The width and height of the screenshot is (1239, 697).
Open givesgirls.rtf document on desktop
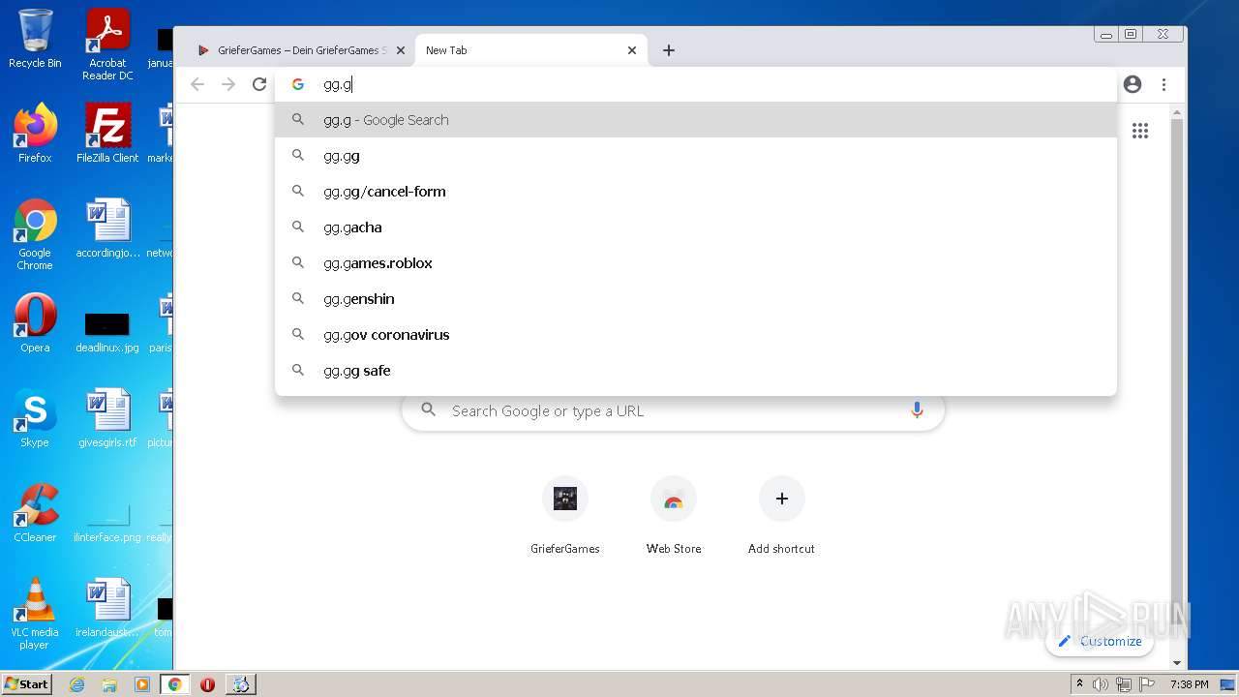coord(107,418)
